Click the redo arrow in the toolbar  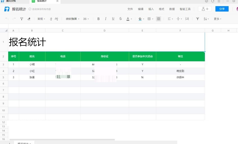[x=14, y=19]
